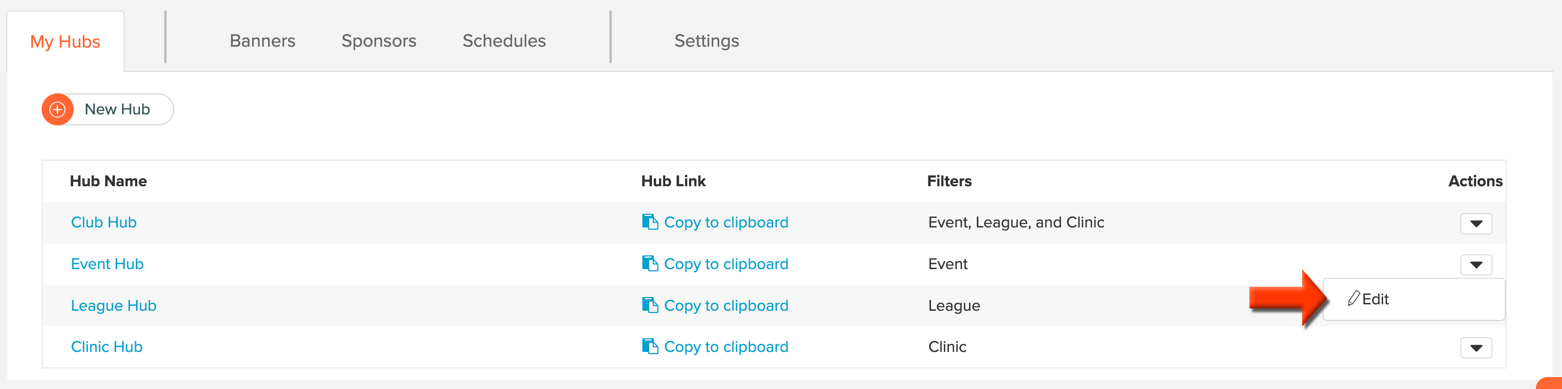The width and height of the screenshot is (1562, 389).
Task: Click clipboard icon in League Hub row
Action: click(x=649, y=305)
